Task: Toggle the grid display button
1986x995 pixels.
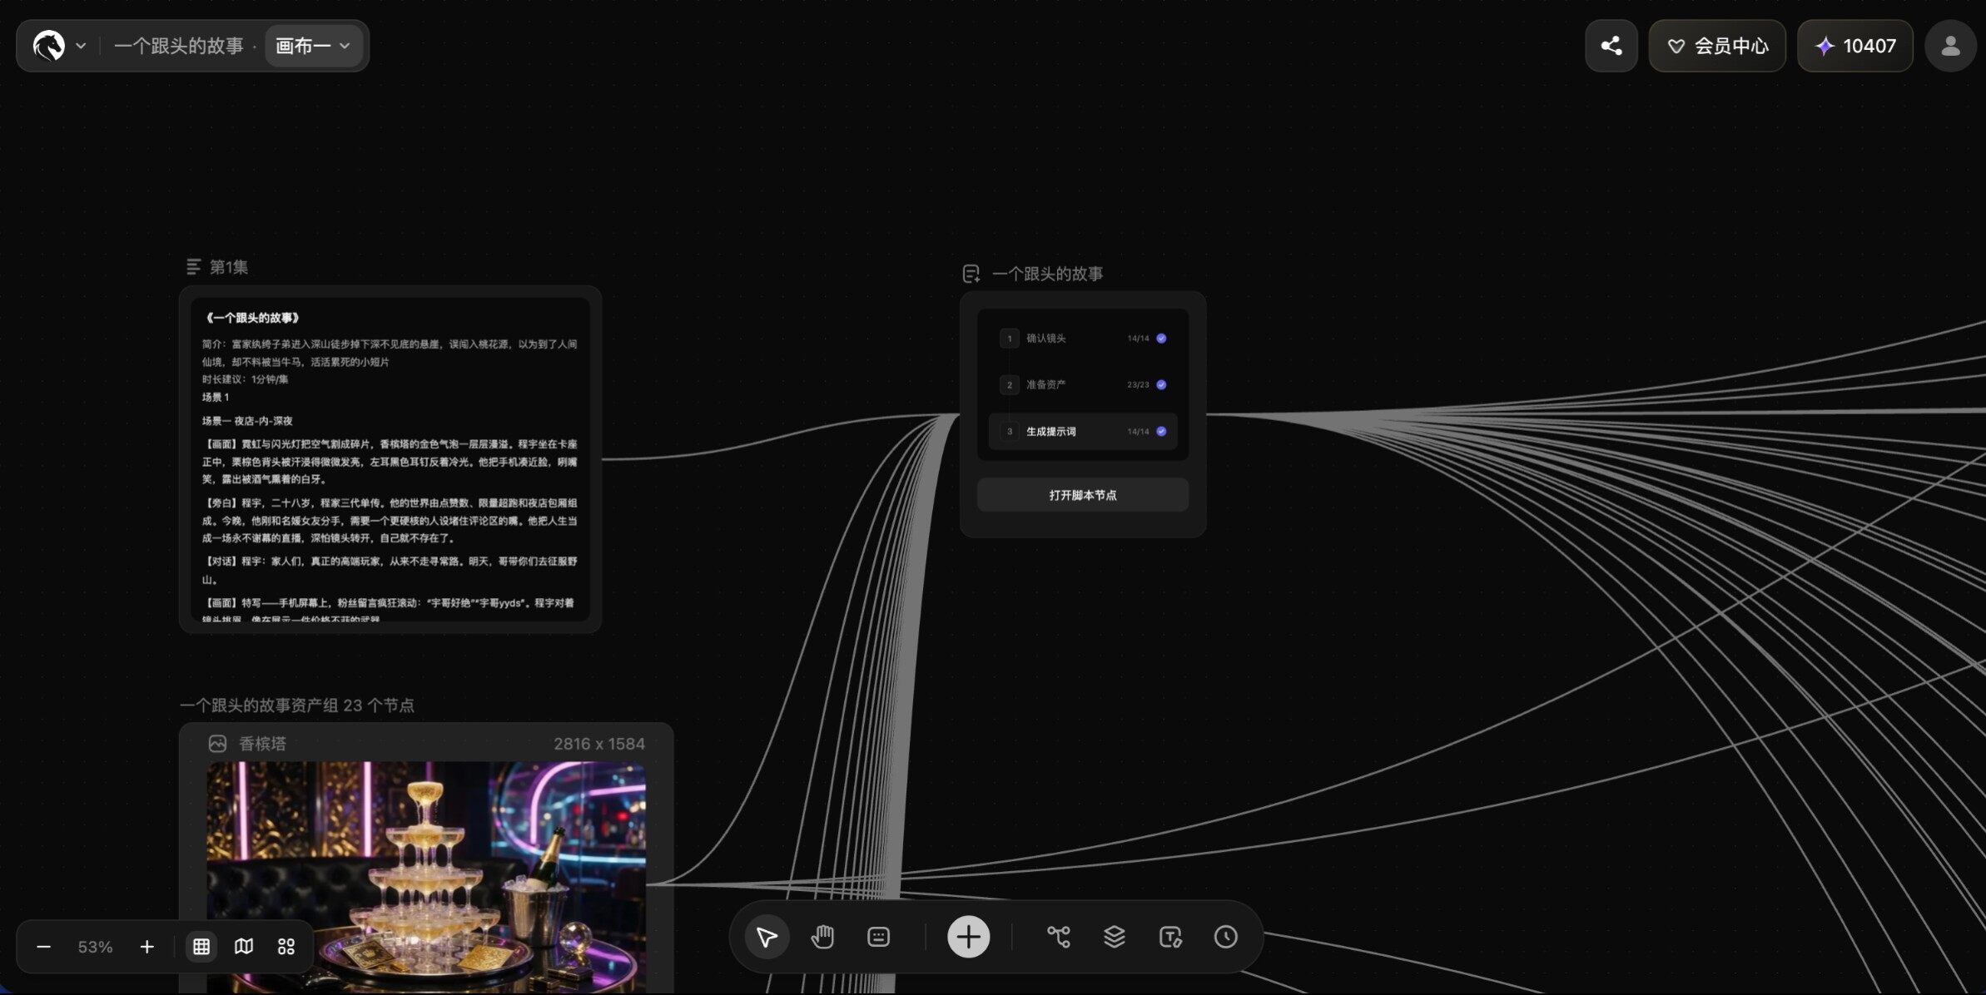Action: point(201,947)
